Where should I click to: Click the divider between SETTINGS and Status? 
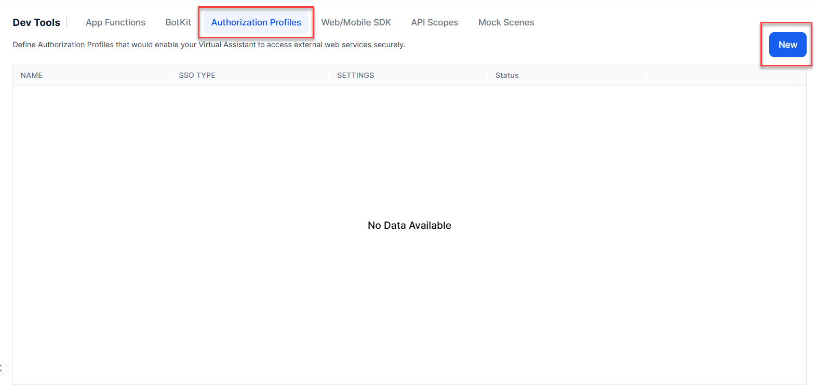488,75
